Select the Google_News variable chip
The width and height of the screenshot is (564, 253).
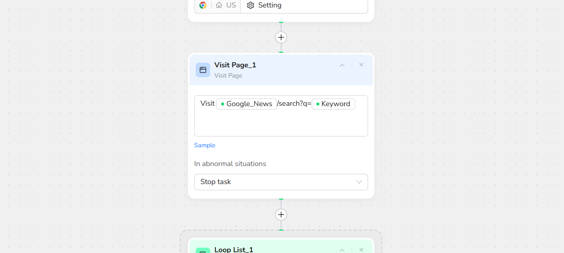click(x=247, y=104)
